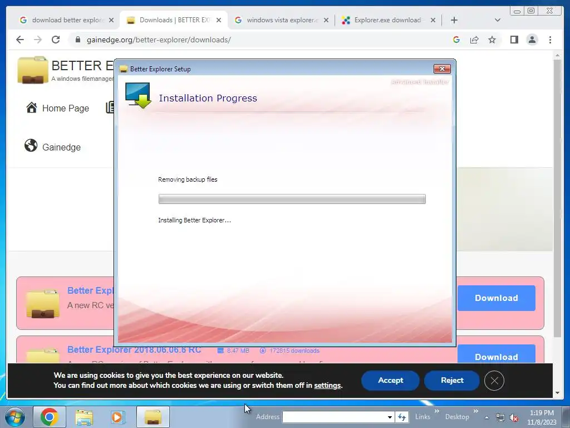Expand Desktop toolbar chevron
Viewport: 570px width, 428px height.
tap(475, 411)
